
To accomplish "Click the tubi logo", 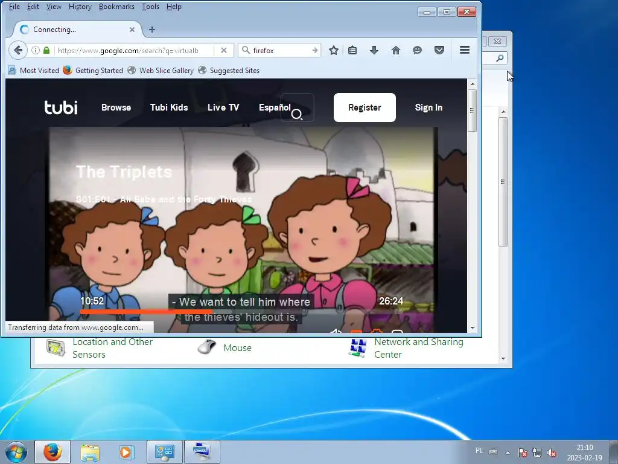I will [x=61, y=108].
